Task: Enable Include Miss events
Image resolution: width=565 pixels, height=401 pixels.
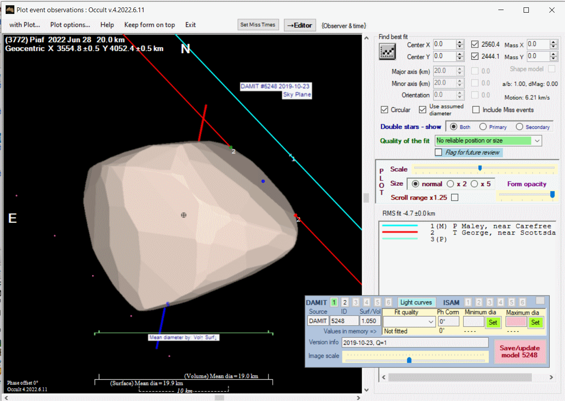Action: 476,110
